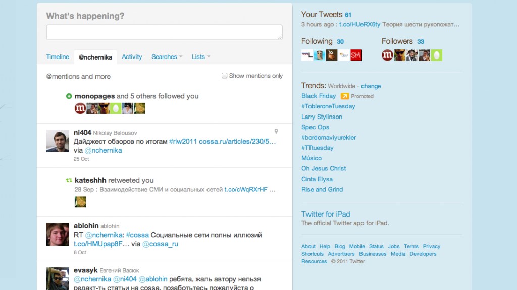
Task: Open ni404's profile picture
Action: 58,141
